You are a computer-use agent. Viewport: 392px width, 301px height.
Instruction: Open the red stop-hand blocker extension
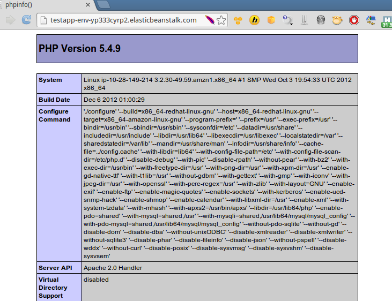point(354,20)
